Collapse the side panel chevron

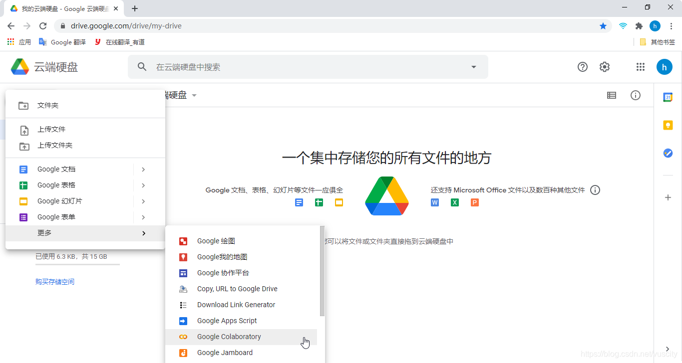[x=668, y=349]
